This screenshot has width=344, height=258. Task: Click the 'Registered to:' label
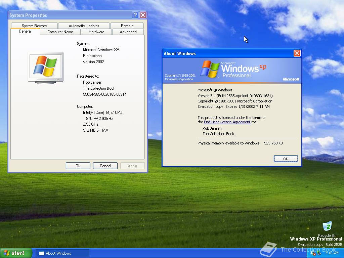[88, 76]
